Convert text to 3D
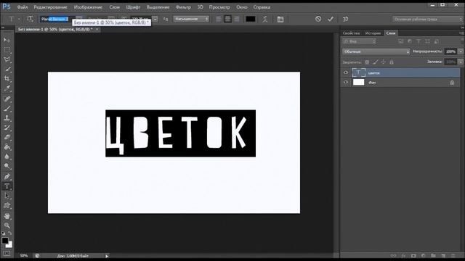 click(x=346, y=19)
